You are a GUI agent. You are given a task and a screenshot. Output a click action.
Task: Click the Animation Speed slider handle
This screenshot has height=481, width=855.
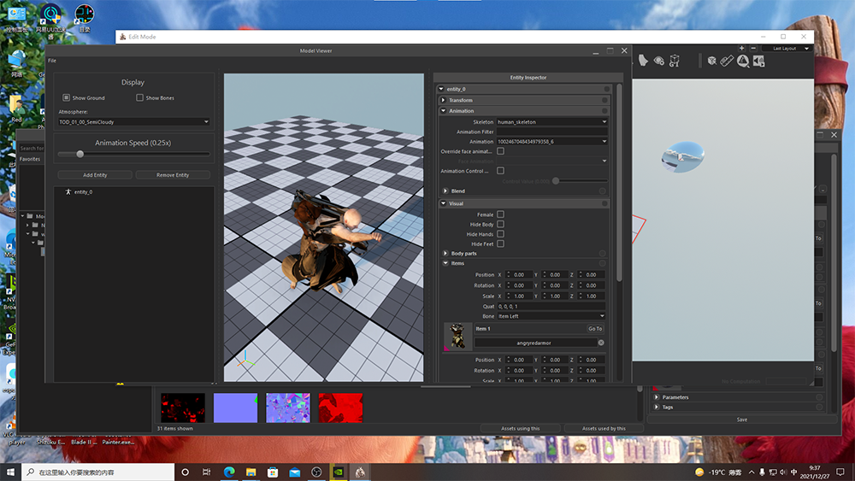(x=80, y=154)
